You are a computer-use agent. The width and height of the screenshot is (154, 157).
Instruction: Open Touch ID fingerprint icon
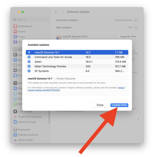pyautogui.click(x=15, y=117)
